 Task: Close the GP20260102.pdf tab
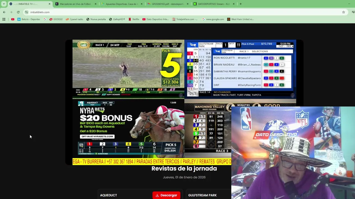coord(188,4)
